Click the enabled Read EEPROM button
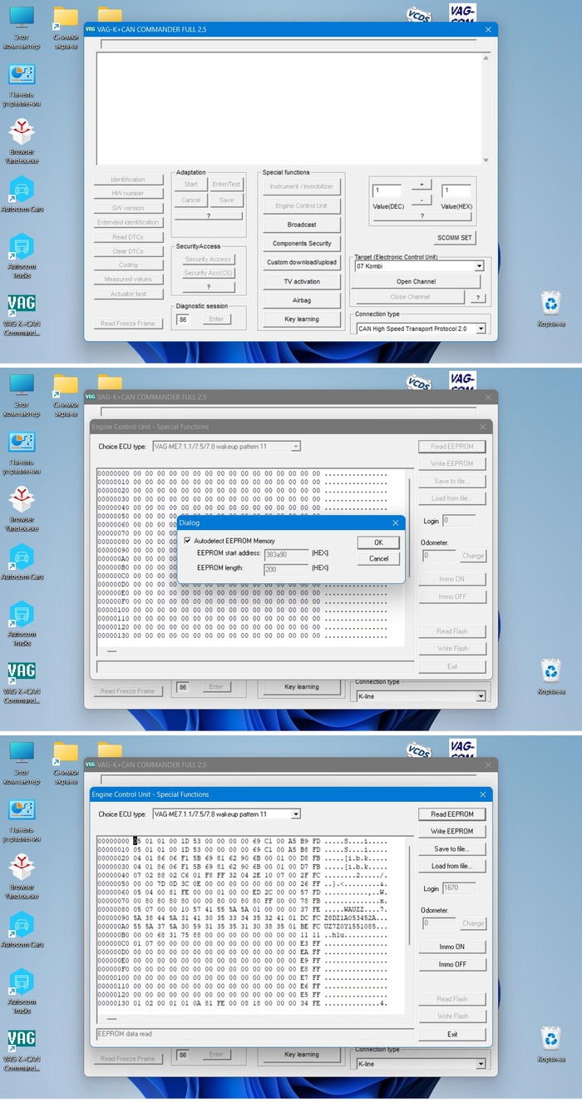 click(x=452, y=814)
